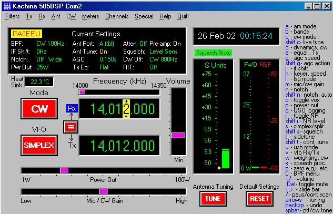Open the Special menu
Viewport: 333px width, 214px height.
pyautogui.click(x=144, y=16)
